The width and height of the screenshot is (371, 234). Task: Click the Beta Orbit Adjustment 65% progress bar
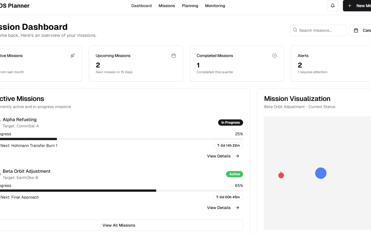pyautogui.click(x=121, y=191)
